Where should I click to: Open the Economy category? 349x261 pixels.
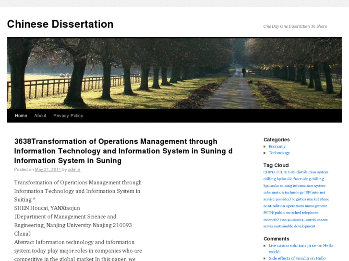click(x=277, y=147)
